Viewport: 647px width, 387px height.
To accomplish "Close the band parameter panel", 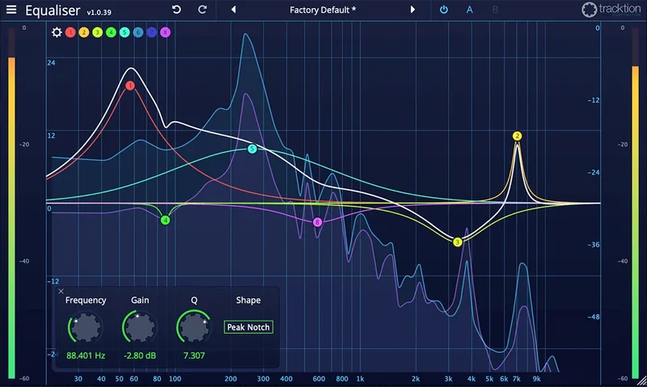I will 61,292.
